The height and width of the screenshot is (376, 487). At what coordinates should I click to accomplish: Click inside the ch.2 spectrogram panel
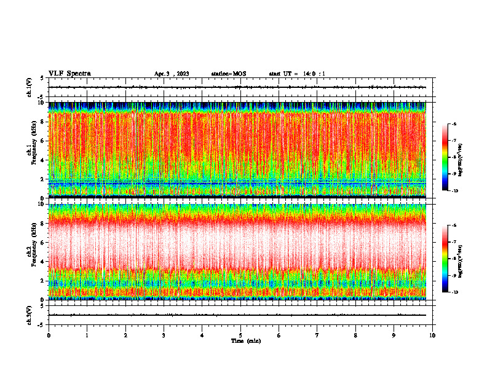237,252
